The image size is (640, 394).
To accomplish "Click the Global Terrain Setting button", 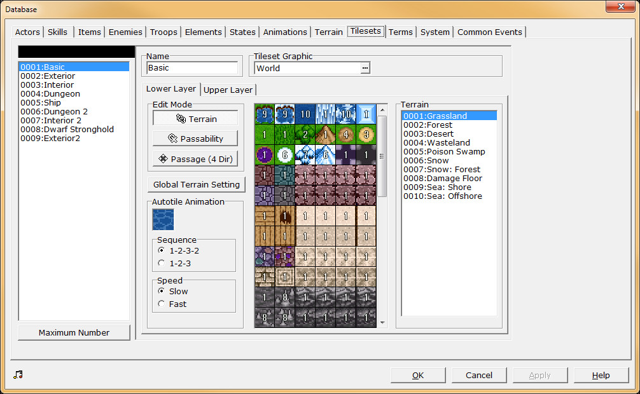I will pyautogui.click(x=196, y=184).
